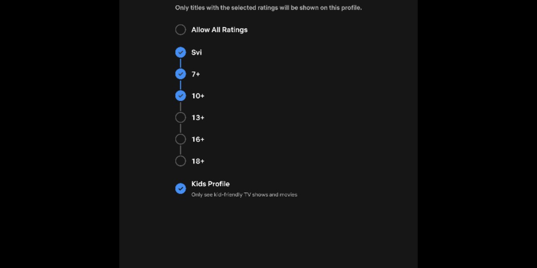
Task: Toggle the blue 7+ checkmark circle
Action: (180, 74)
